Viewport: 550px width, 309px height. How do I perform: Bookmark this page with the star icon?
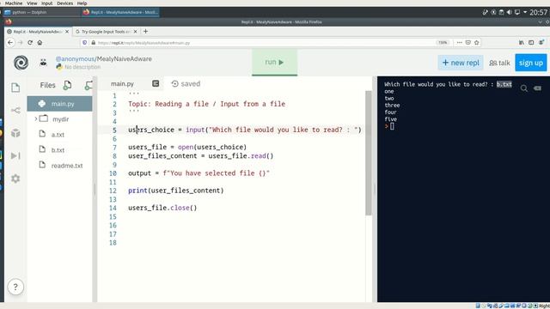(x=476, y=42)
